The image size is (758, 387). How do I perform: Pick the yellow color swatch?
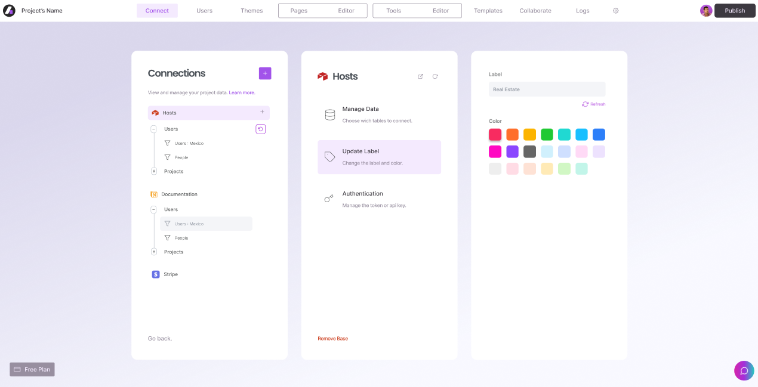[x=530, y=135]
